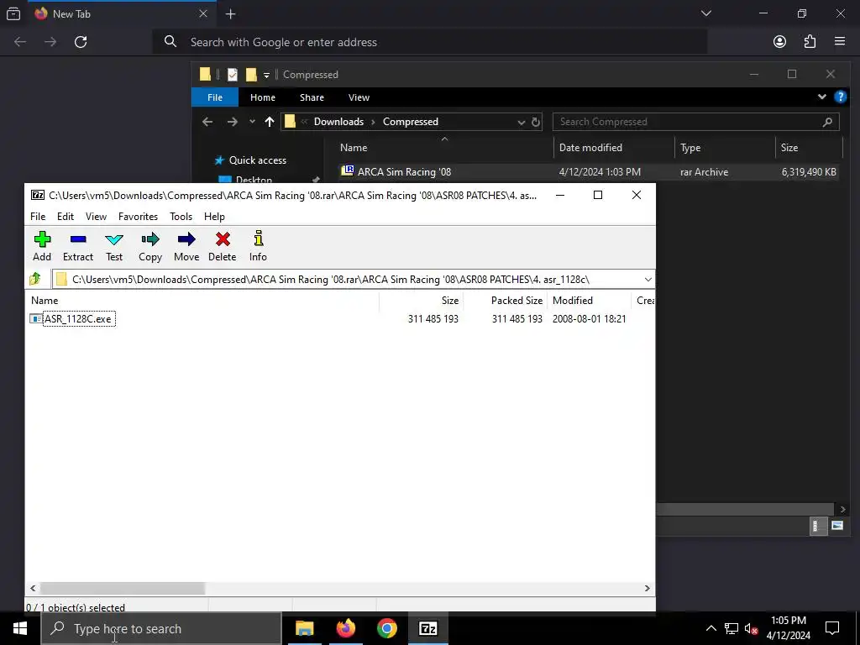Open Firefox account icon
860x645 pixels.
[779, 42]
